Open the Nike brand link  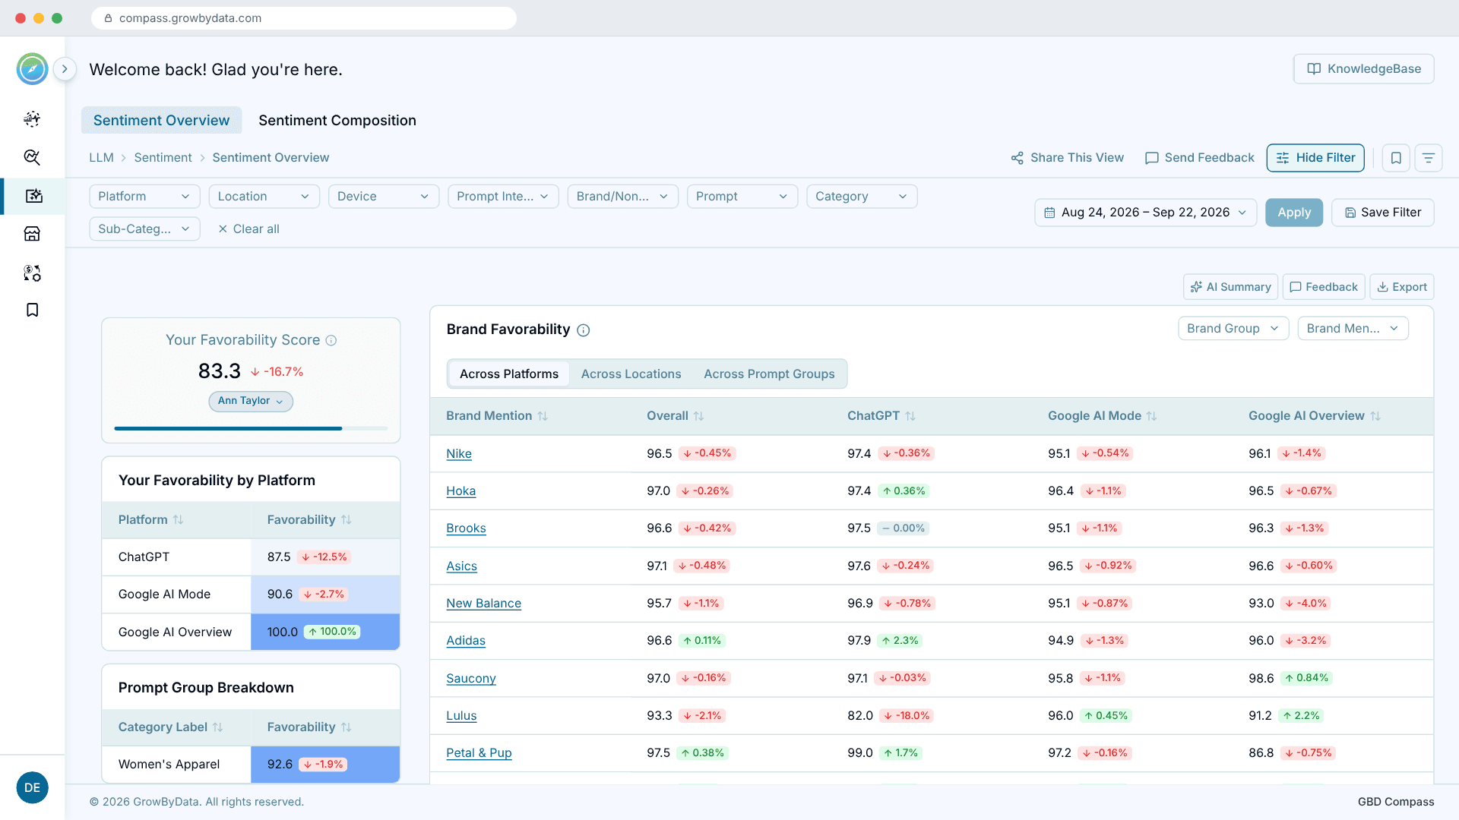coord(459,454)
